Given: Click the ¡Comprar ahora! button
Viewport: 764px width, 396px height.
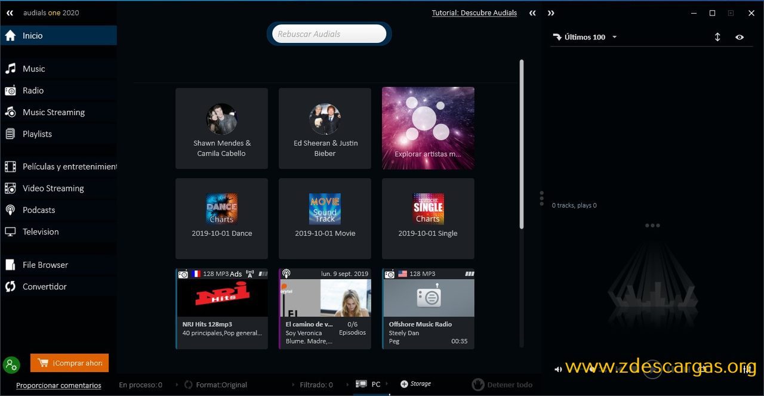Looking at the screenshot, I should 69,363.
